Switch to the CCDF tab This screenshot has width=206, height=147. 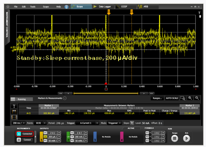126,6
